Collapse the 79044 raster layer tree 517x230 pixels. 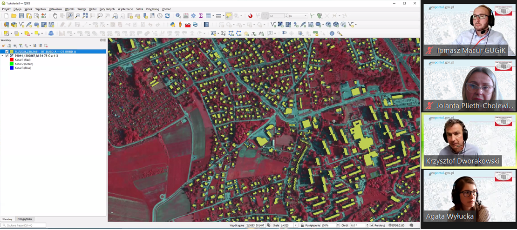(x=2, y=56)
